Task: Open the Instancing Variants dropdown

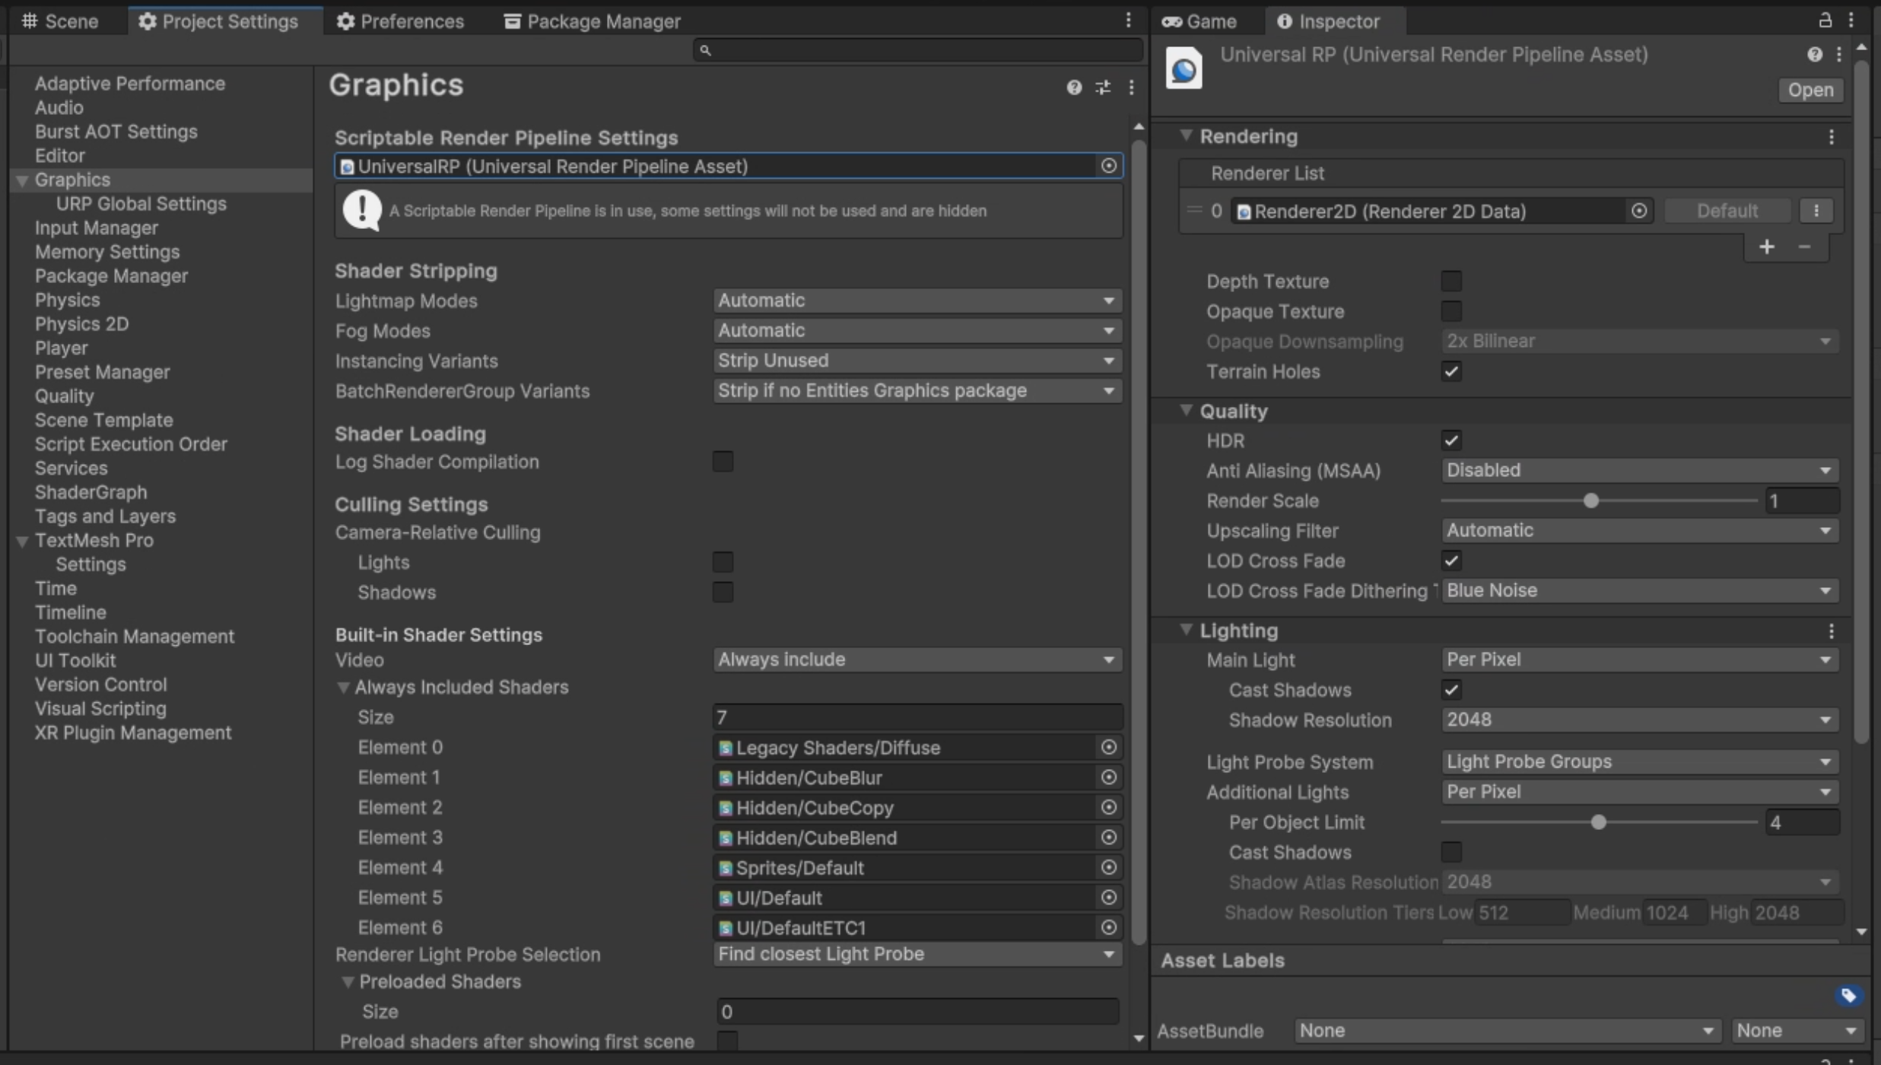Action: click(917, 361)
